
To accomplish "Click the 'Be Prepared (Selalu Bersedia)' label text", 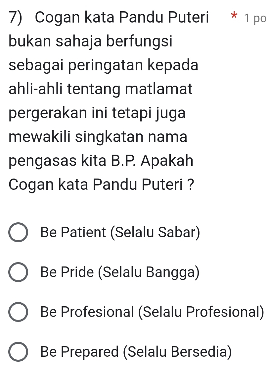I will (x=136, y=352).
